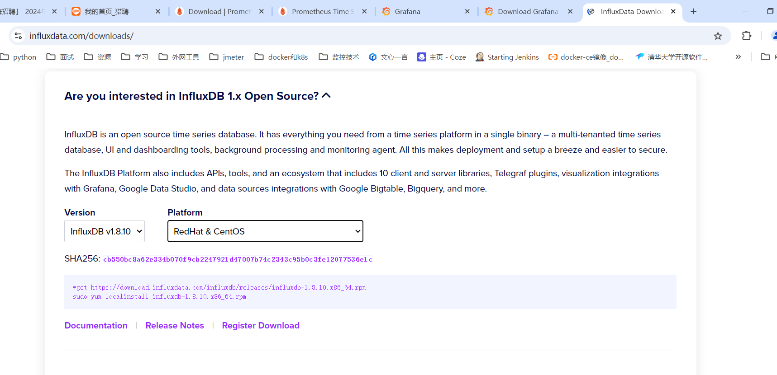The height and width of the screenshot is (375, 777).
Task: Open the docker和k8s bookmark folder
Action: coord(281,57)
